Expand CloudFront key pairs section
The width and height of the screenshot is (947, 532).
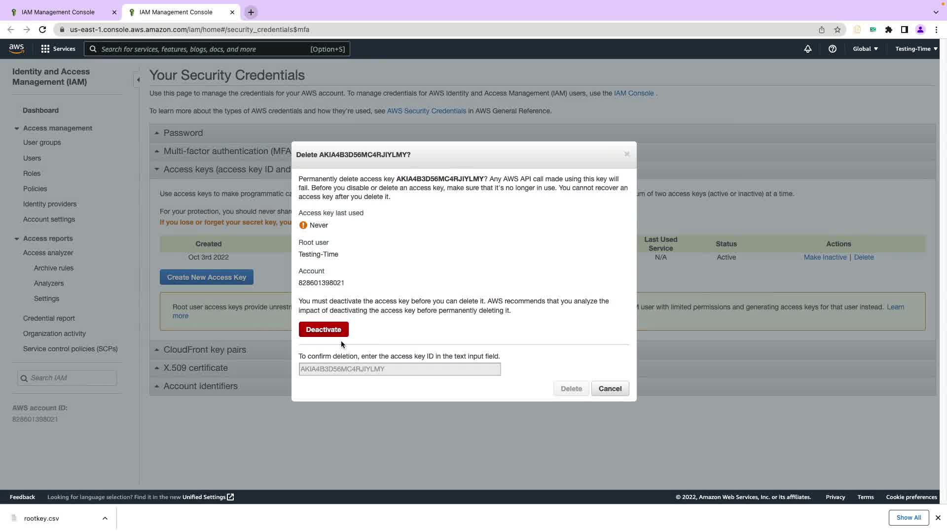(204, 350)
